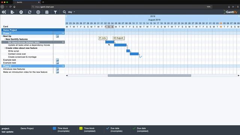Click the scrollbar right arrow
The image size is (240, 135).
coord(238,75)
